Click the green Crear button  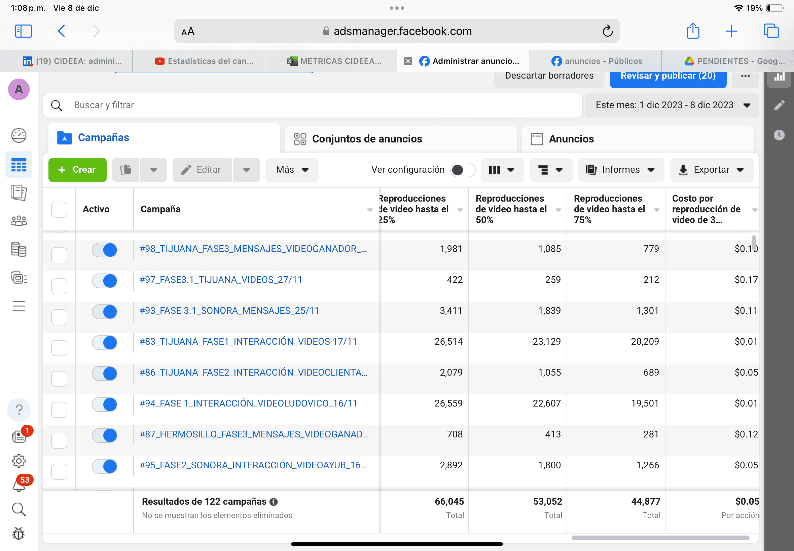[77, 170]
